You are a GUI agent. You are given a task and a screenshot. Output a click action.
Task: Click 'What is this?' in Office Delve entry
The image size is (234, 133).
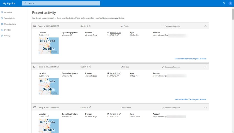115,114
